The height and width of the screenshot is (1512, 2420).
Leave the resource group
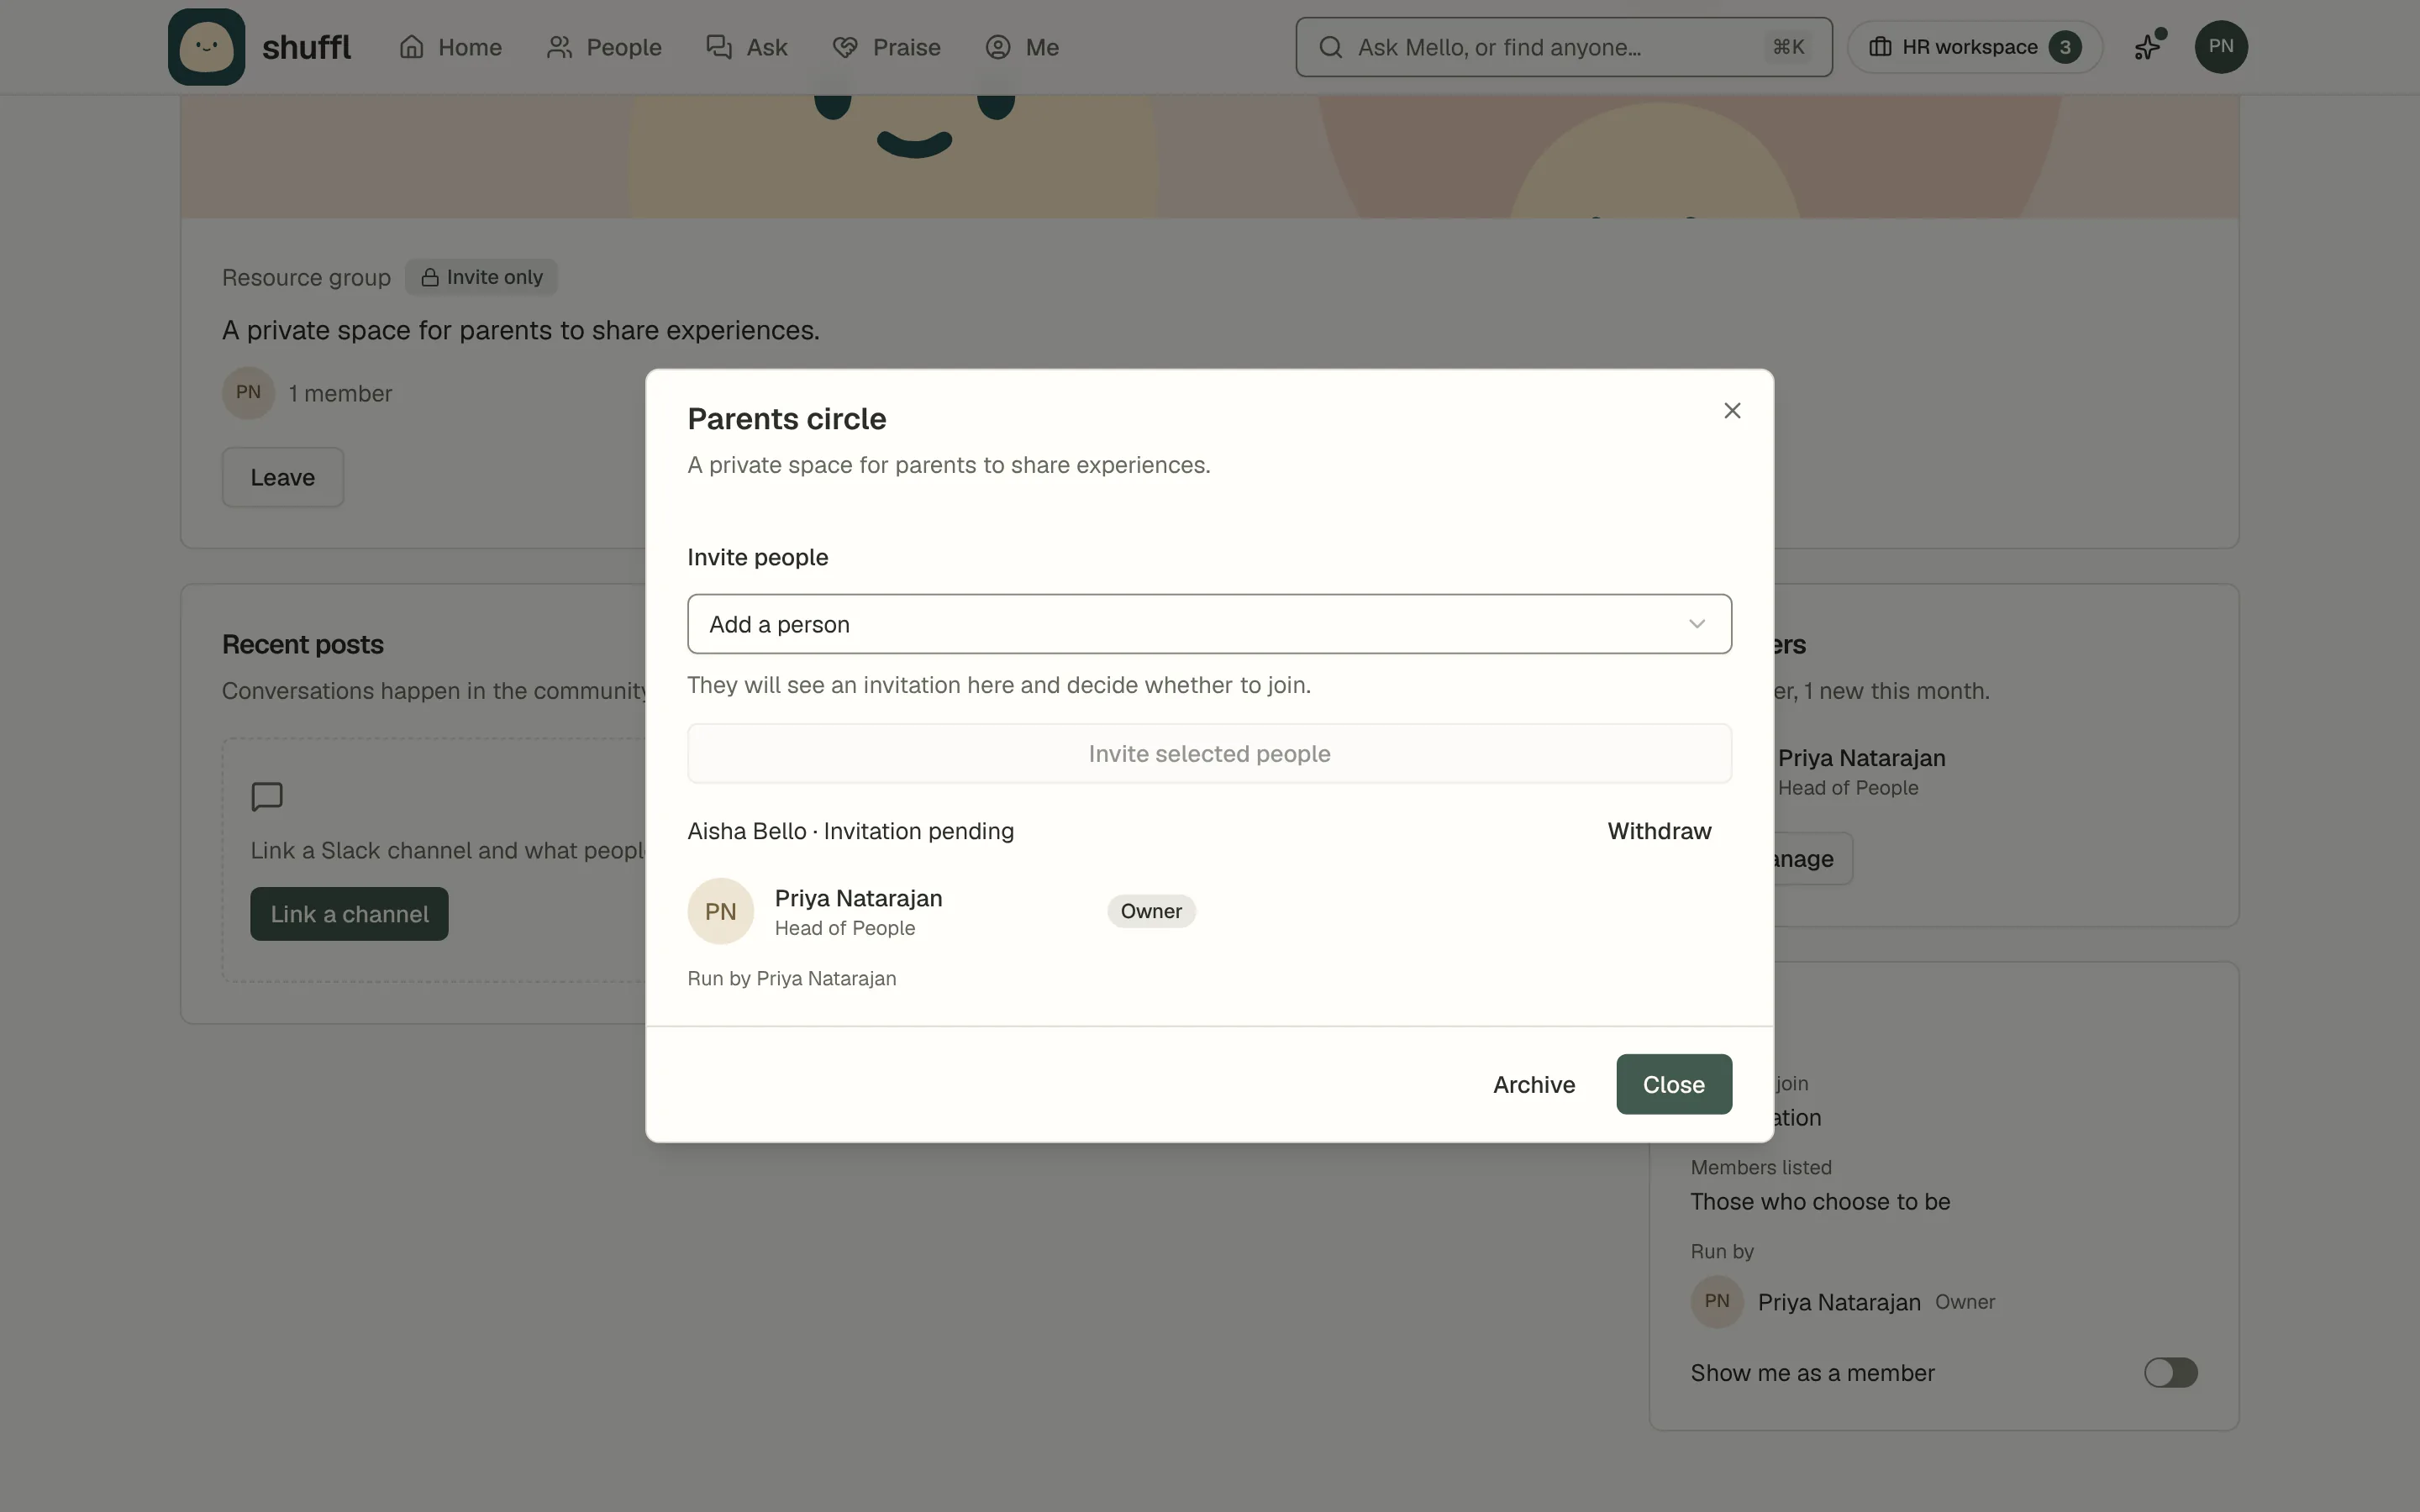point(282,478)
